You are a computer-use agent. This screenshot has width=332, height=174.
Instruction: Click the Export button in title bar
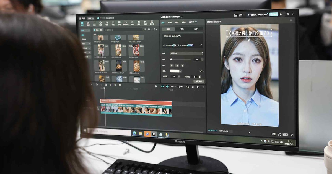[x=274, y=14]
